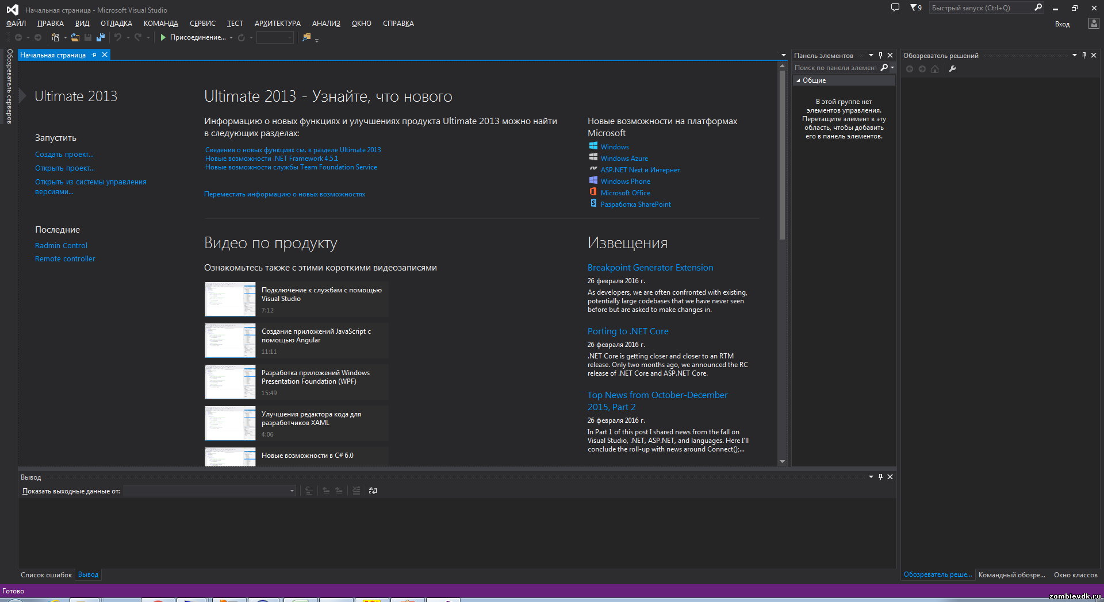Click the Save All icon in toolbar
This screenshot has width=1104, height=602.
tap(101, 37)
